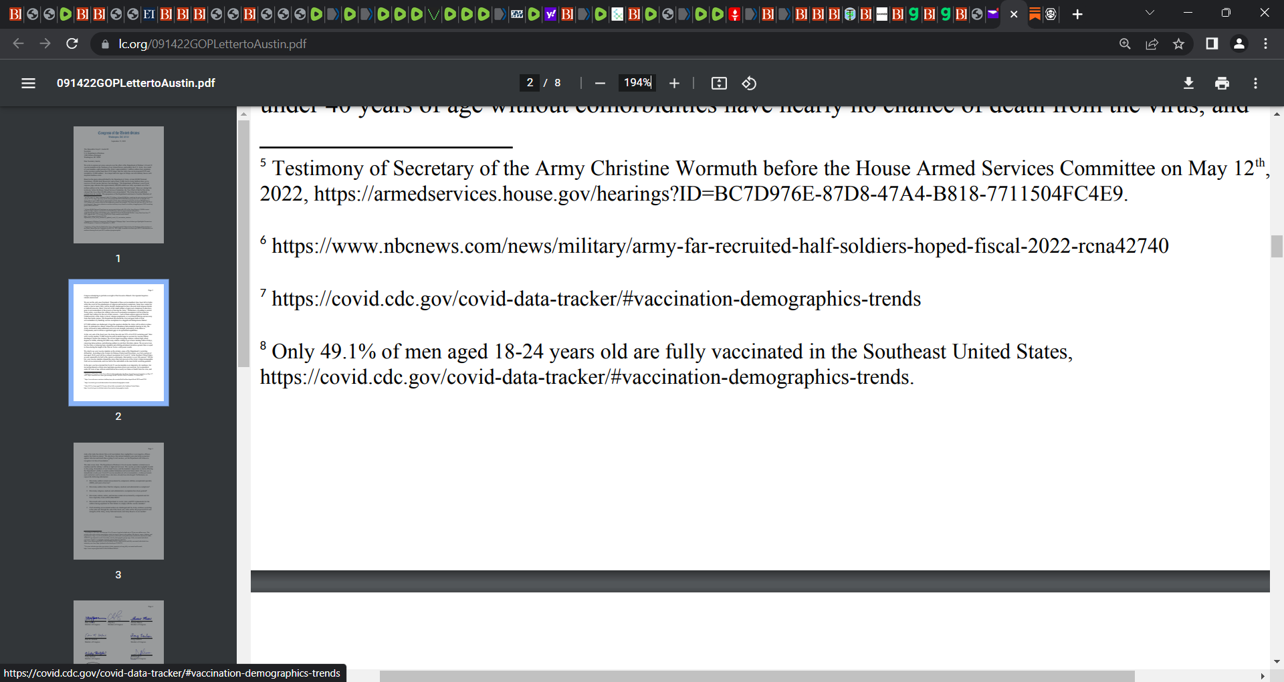Image resolution: width=1284 pixels, height=682 pixels.
Task: Go forward in browser history
Action: tap(45, 43)
